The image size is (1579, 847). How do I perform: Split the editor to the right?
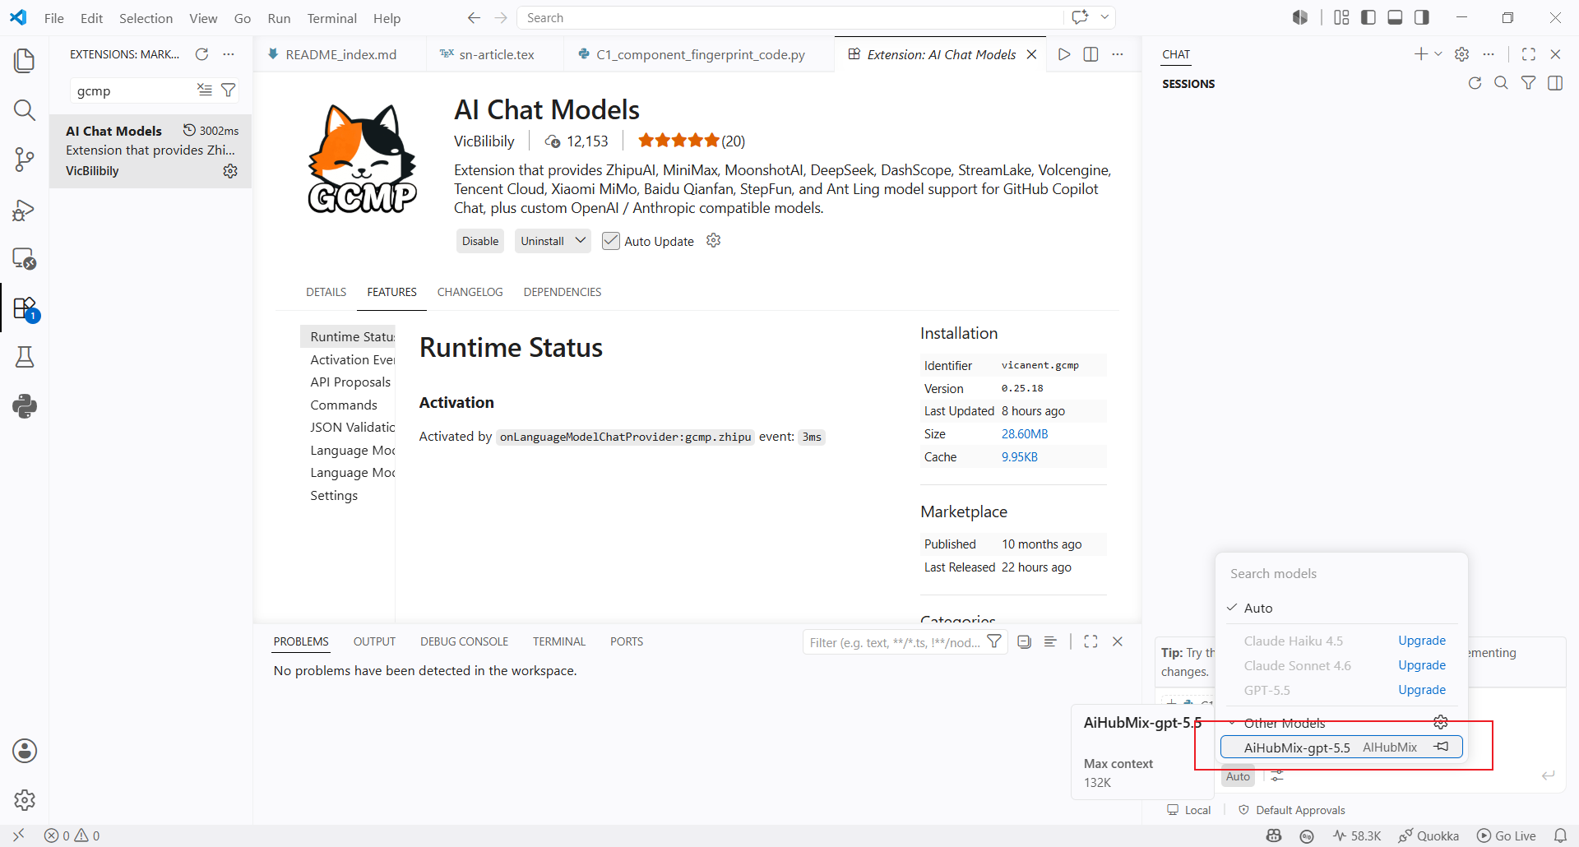(x=1090, y=54)
